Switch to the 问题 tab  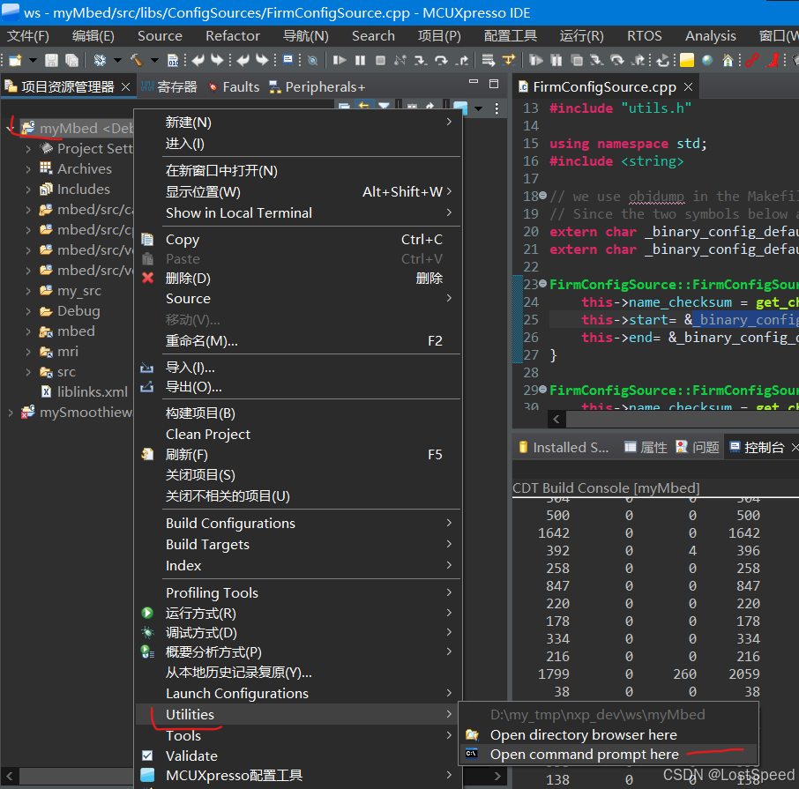[x=698, y=447]
